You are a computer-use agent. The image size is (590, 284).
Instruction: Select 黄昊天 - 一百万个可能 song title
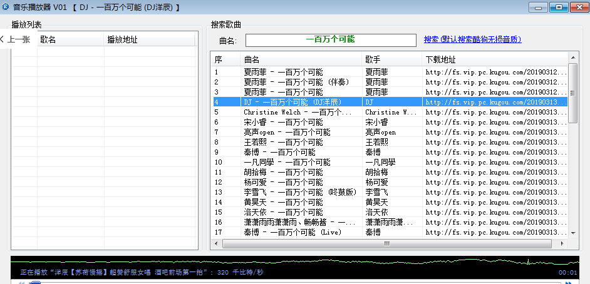pos(283,202)
